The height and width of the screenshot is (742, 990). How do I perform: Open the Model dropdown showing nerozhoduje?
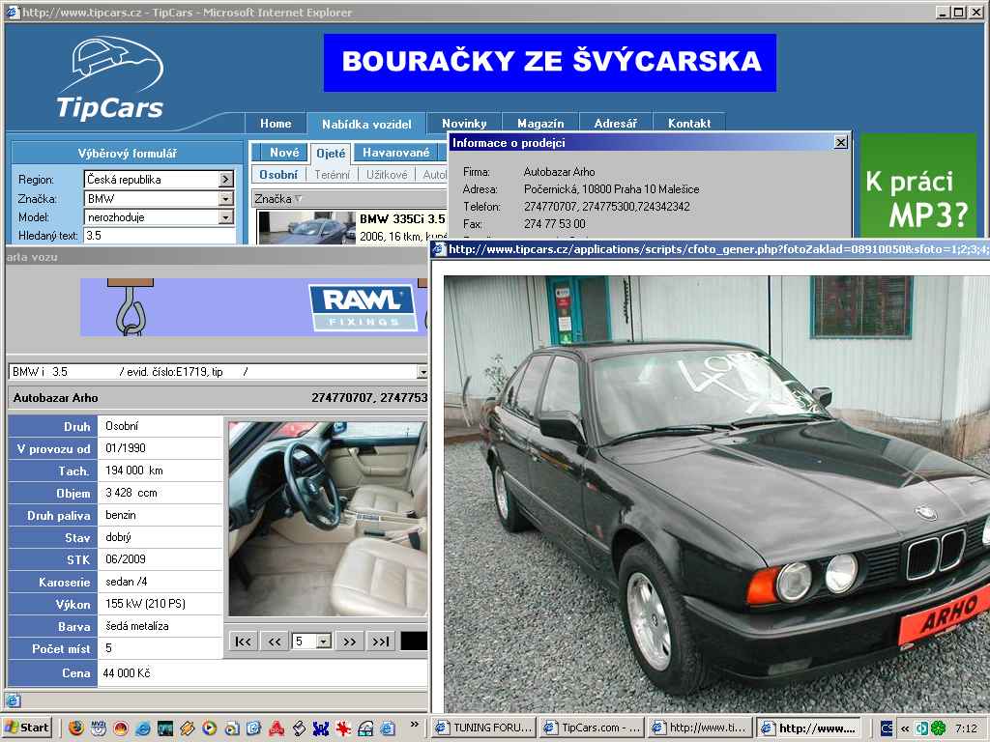pyautogui.click(x=225, y=217)
